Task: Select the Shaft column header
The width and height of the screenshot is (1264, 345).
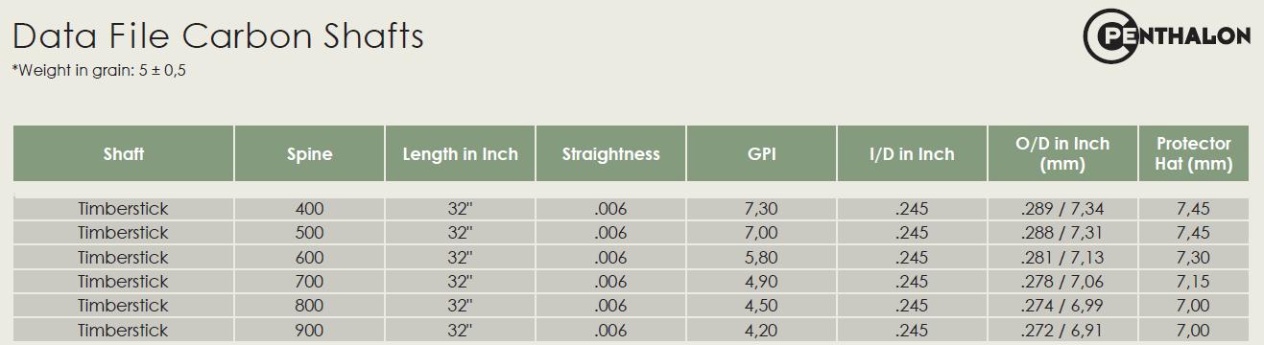Action: coord(124,153)
